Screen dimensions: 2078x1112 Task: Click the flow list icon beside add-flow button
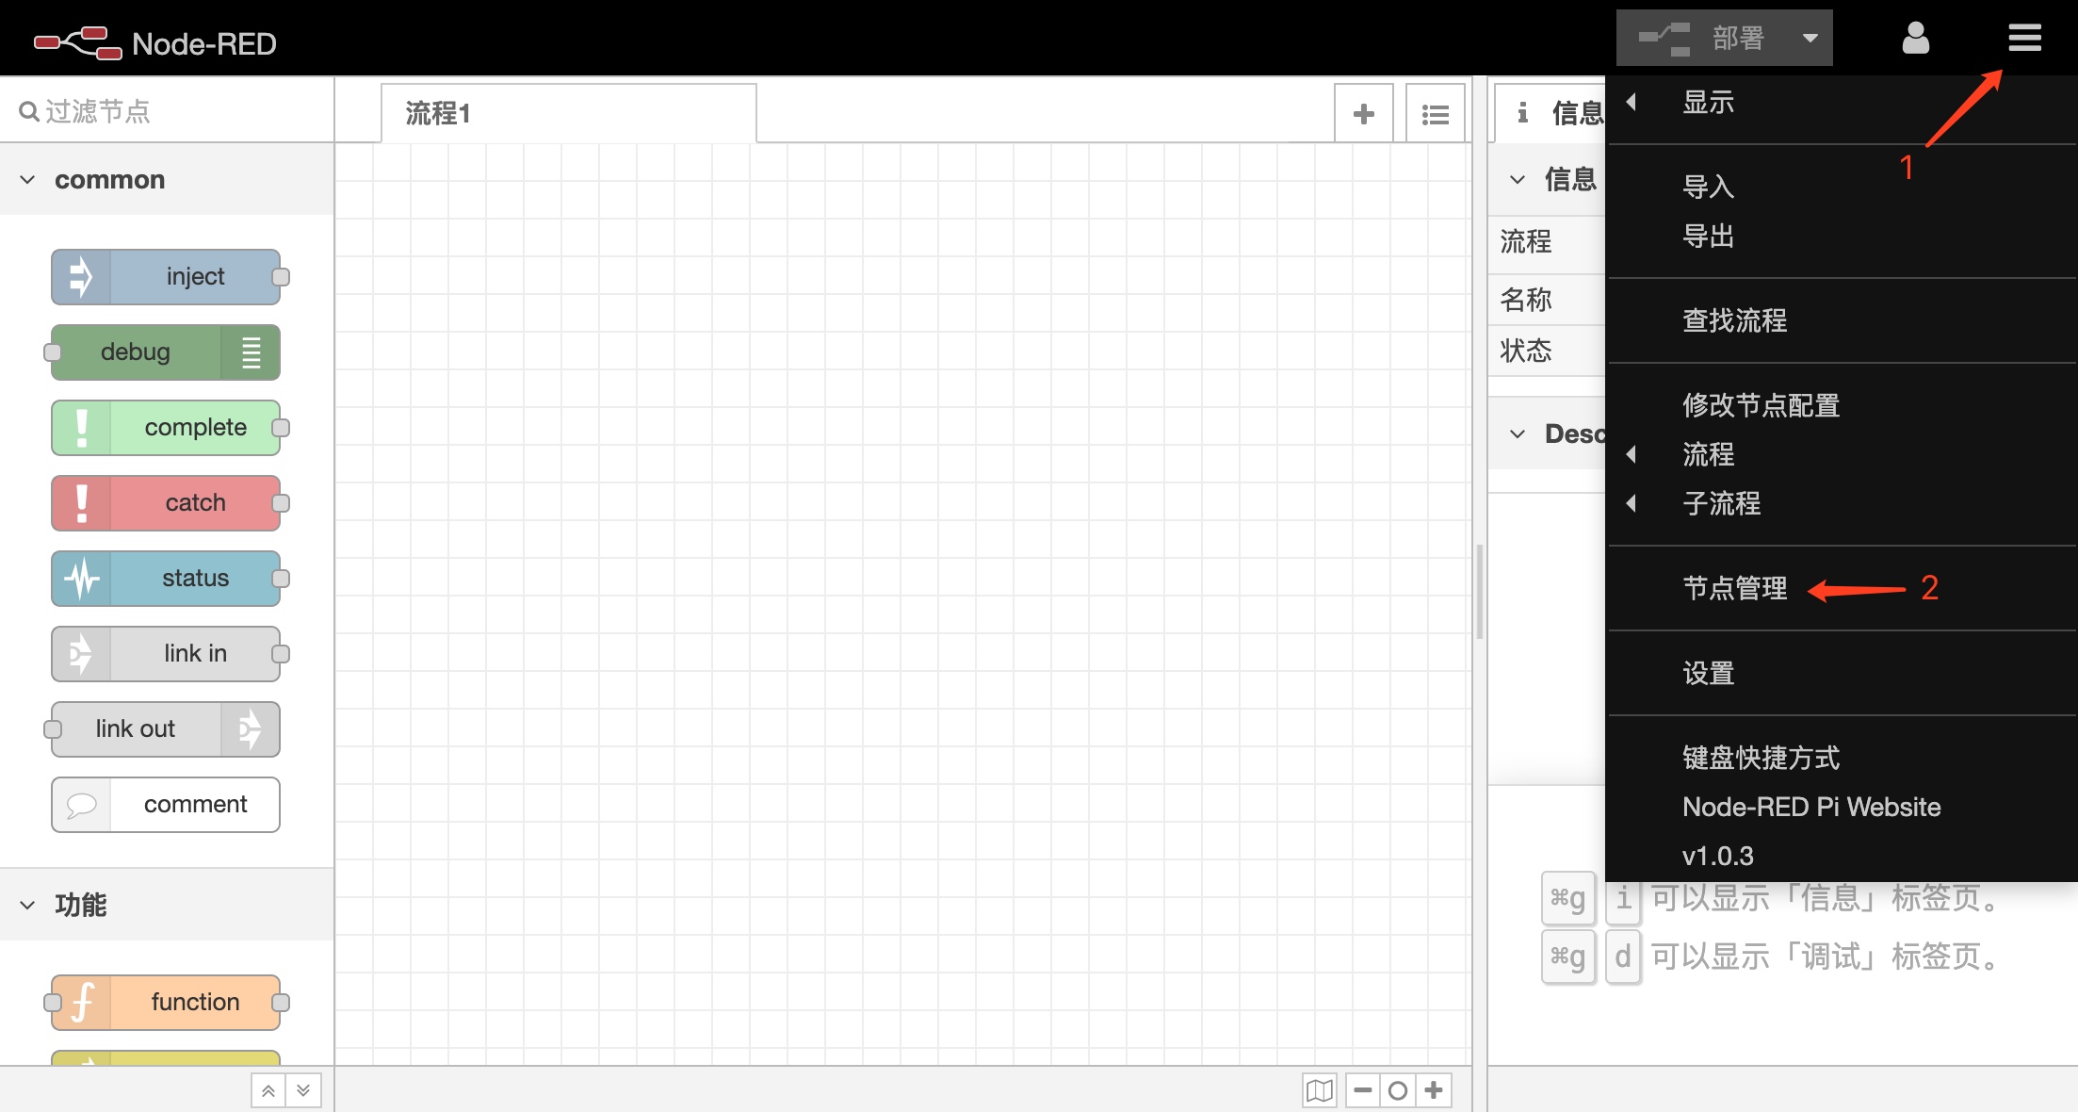click(1435, 112)
